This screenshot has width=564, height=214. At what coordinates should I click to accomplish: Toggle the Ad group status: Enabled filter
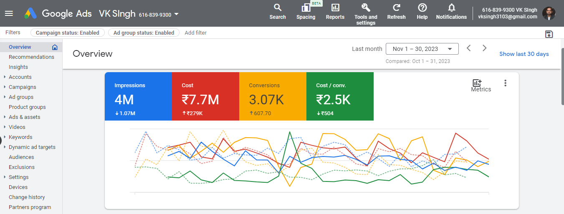click(144, 33)
